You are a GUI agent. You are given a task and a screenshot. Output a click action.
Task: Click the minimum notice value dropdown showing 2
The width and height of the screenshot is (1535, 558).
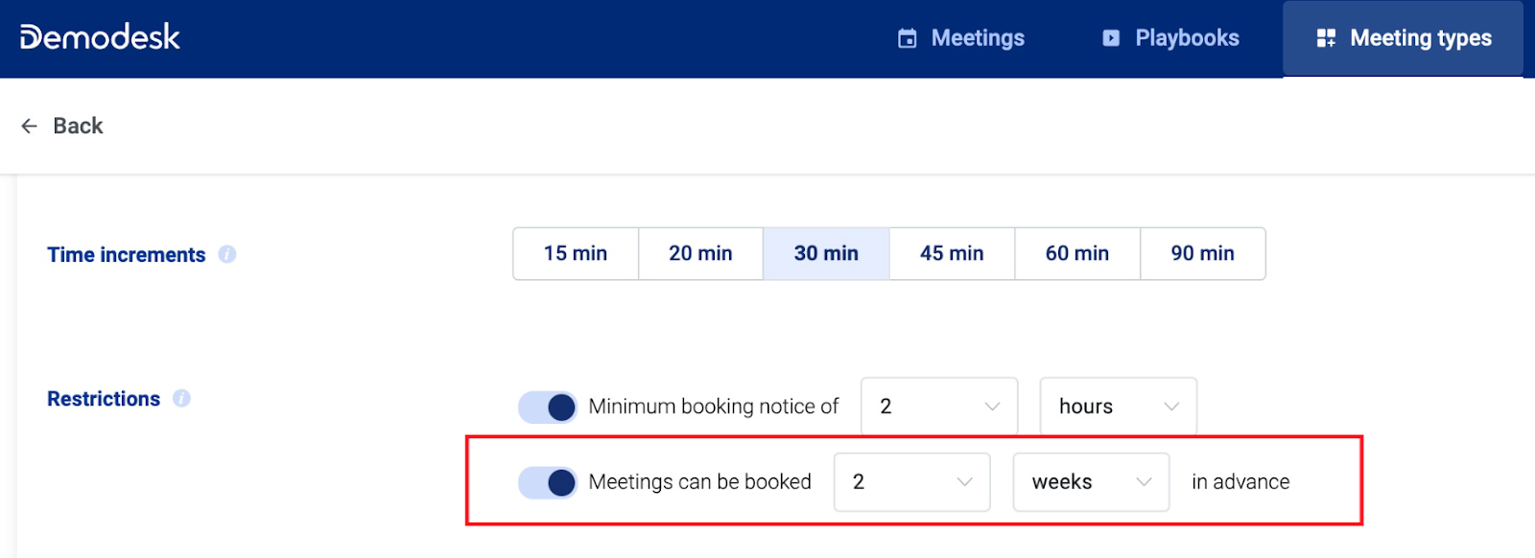tap(937, 406)
